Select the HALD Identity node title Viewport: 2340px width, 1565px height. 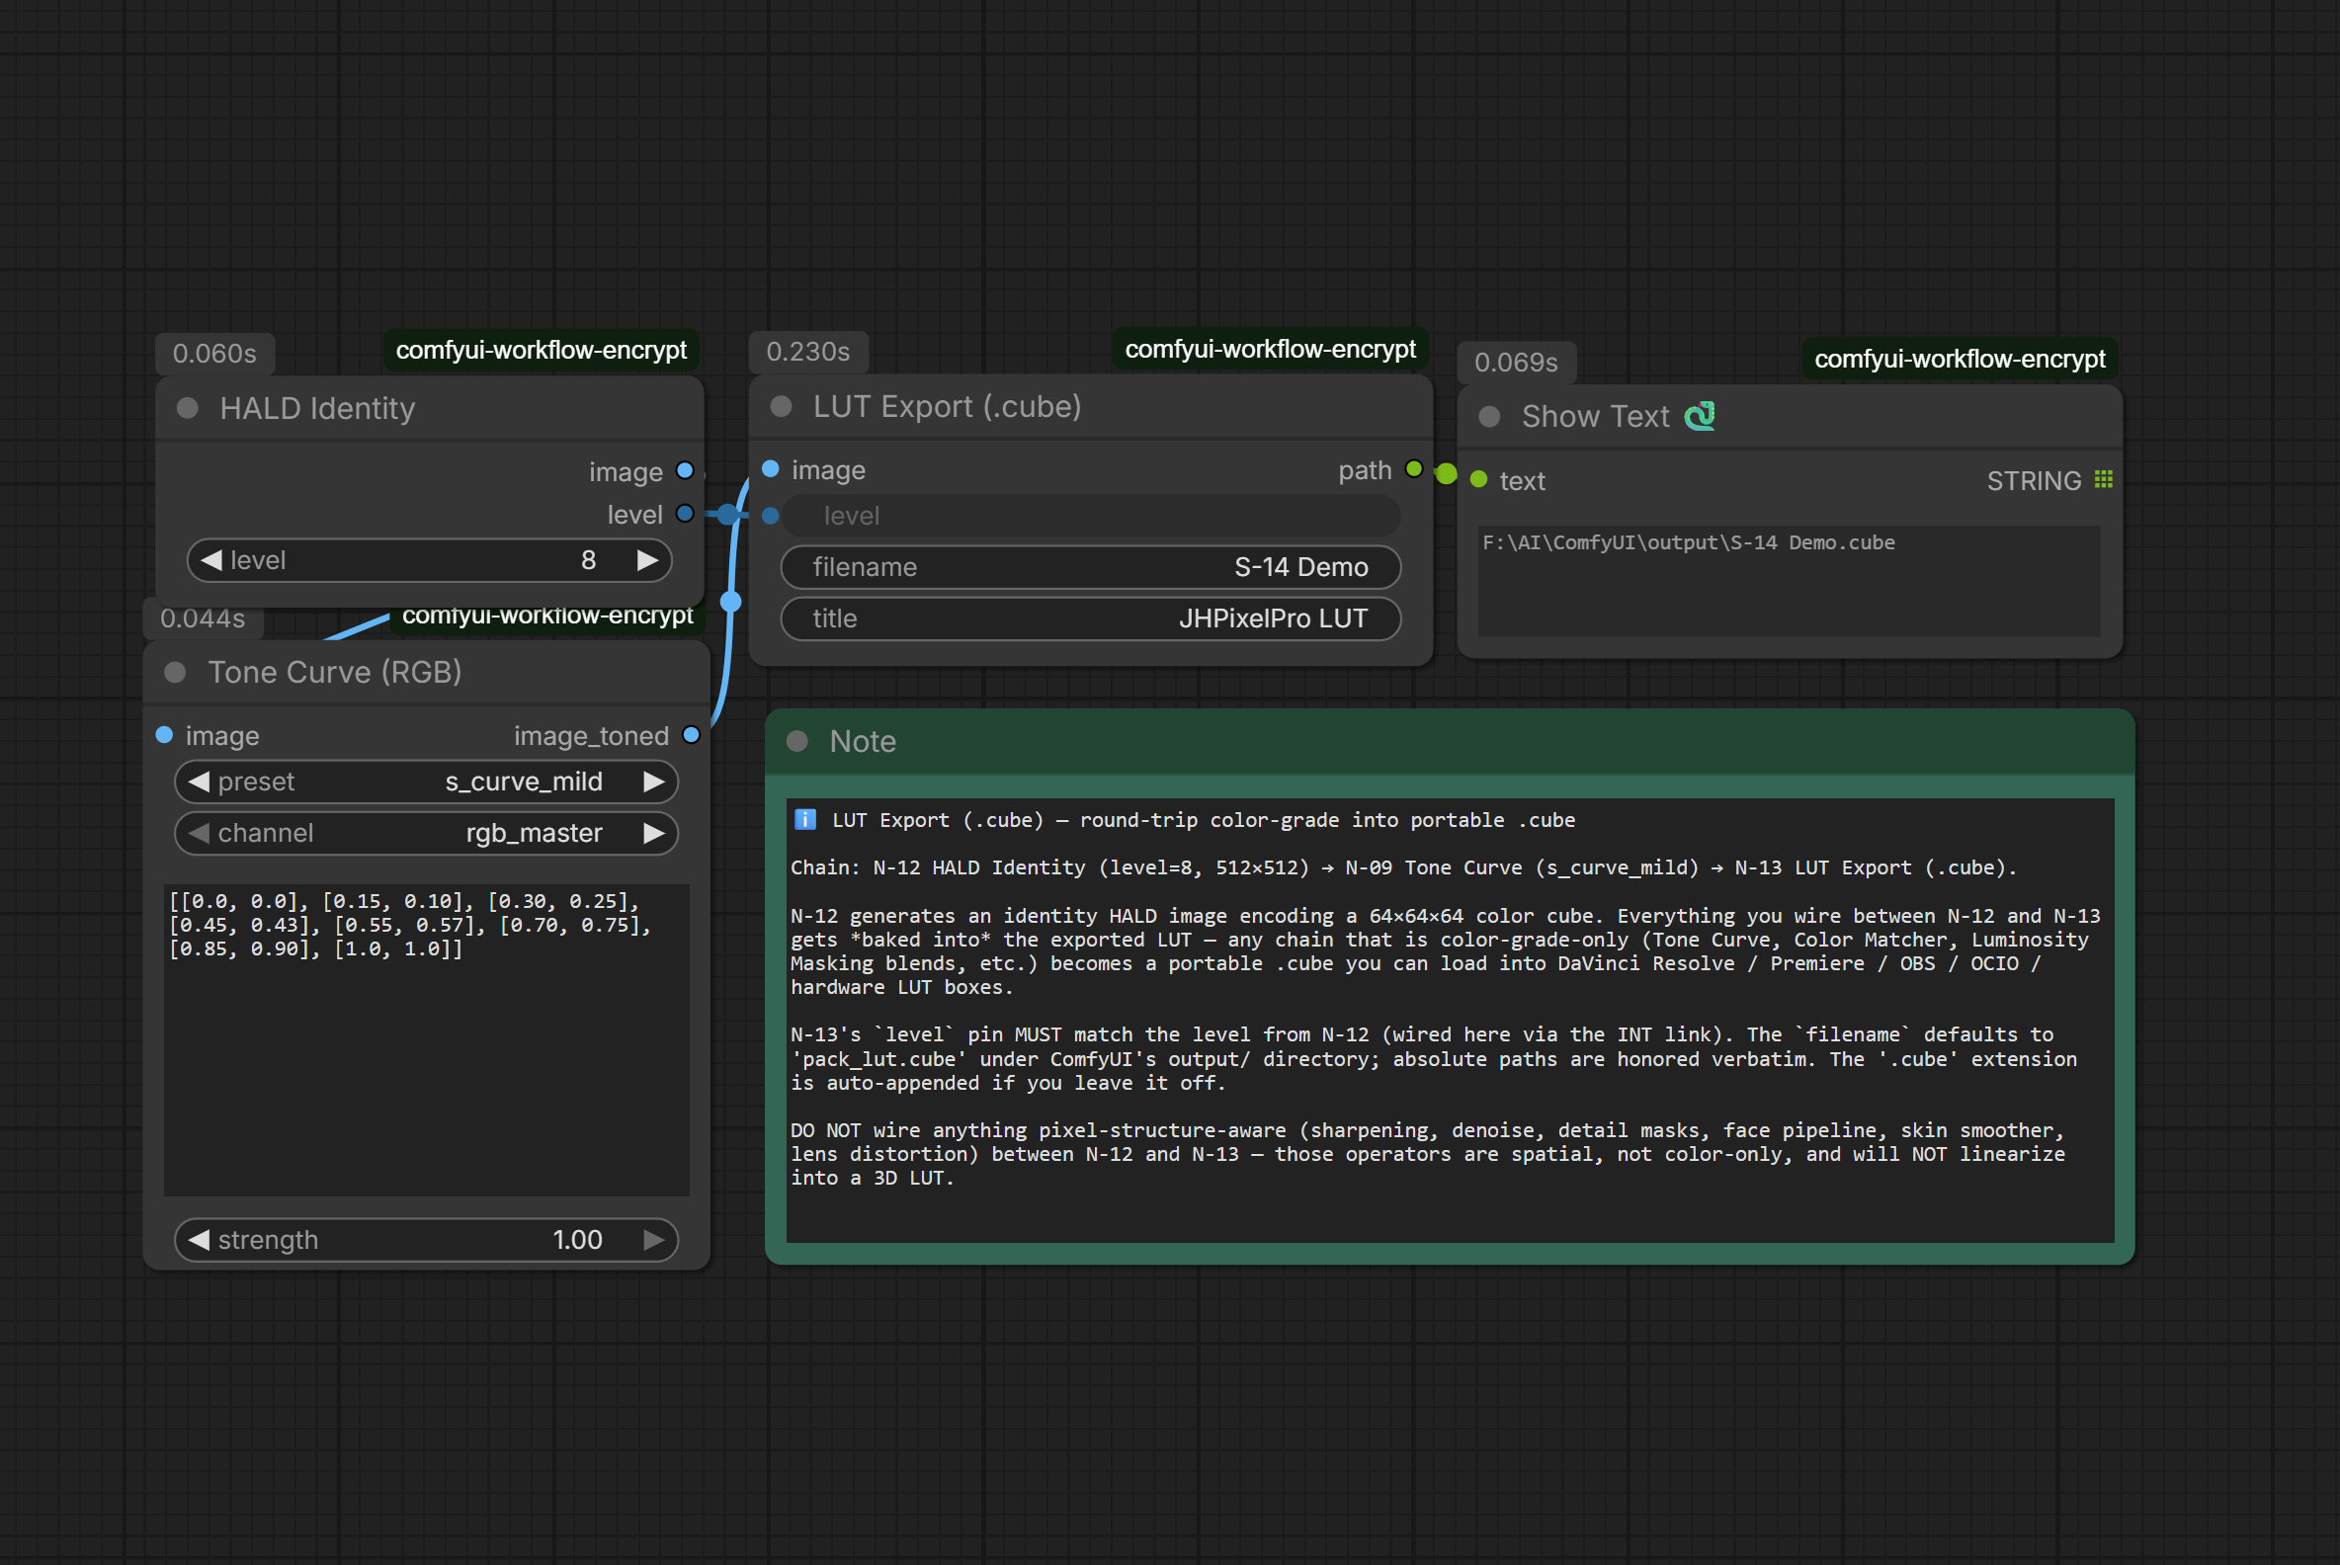pyautogui.click(x=317, y=408)
